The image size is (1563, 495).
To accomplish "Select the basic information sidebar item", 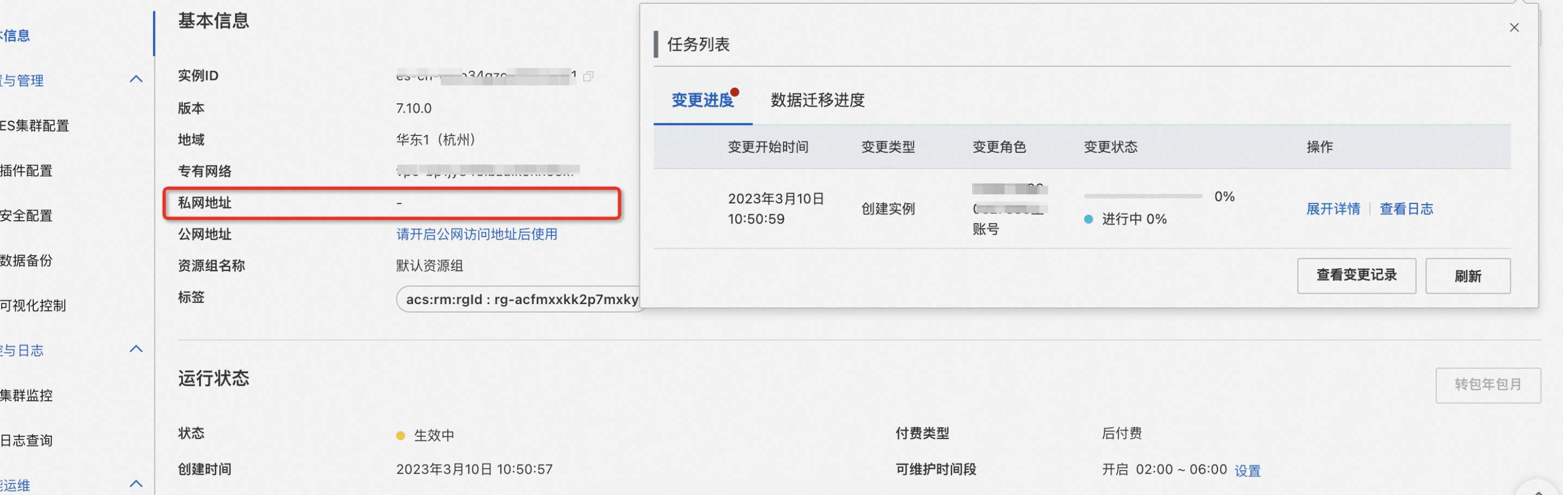I will [15, 35].
